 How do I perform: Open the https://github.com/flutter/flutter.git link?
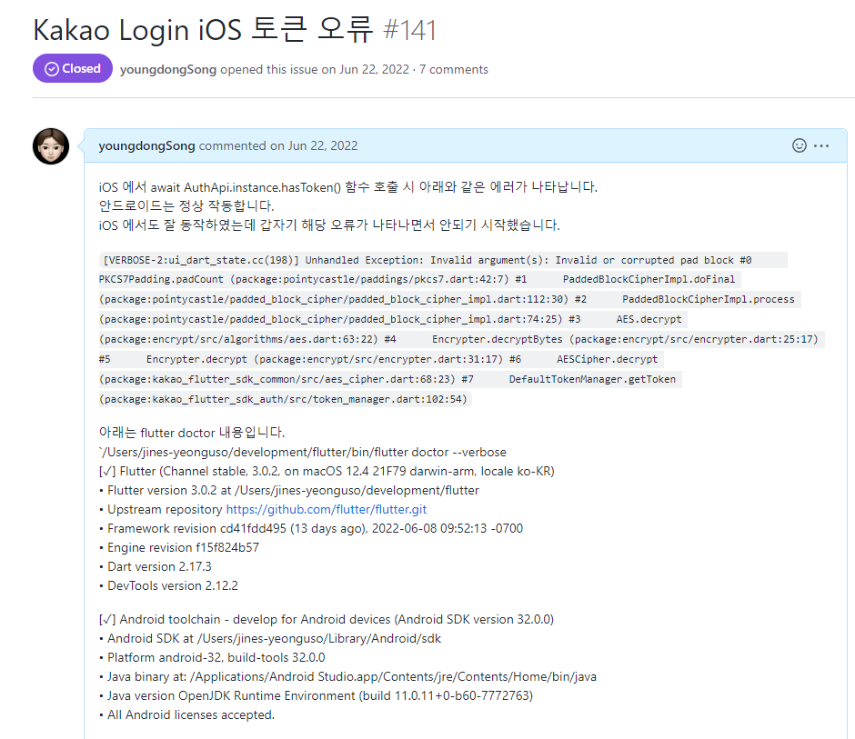tap(326, 510)
